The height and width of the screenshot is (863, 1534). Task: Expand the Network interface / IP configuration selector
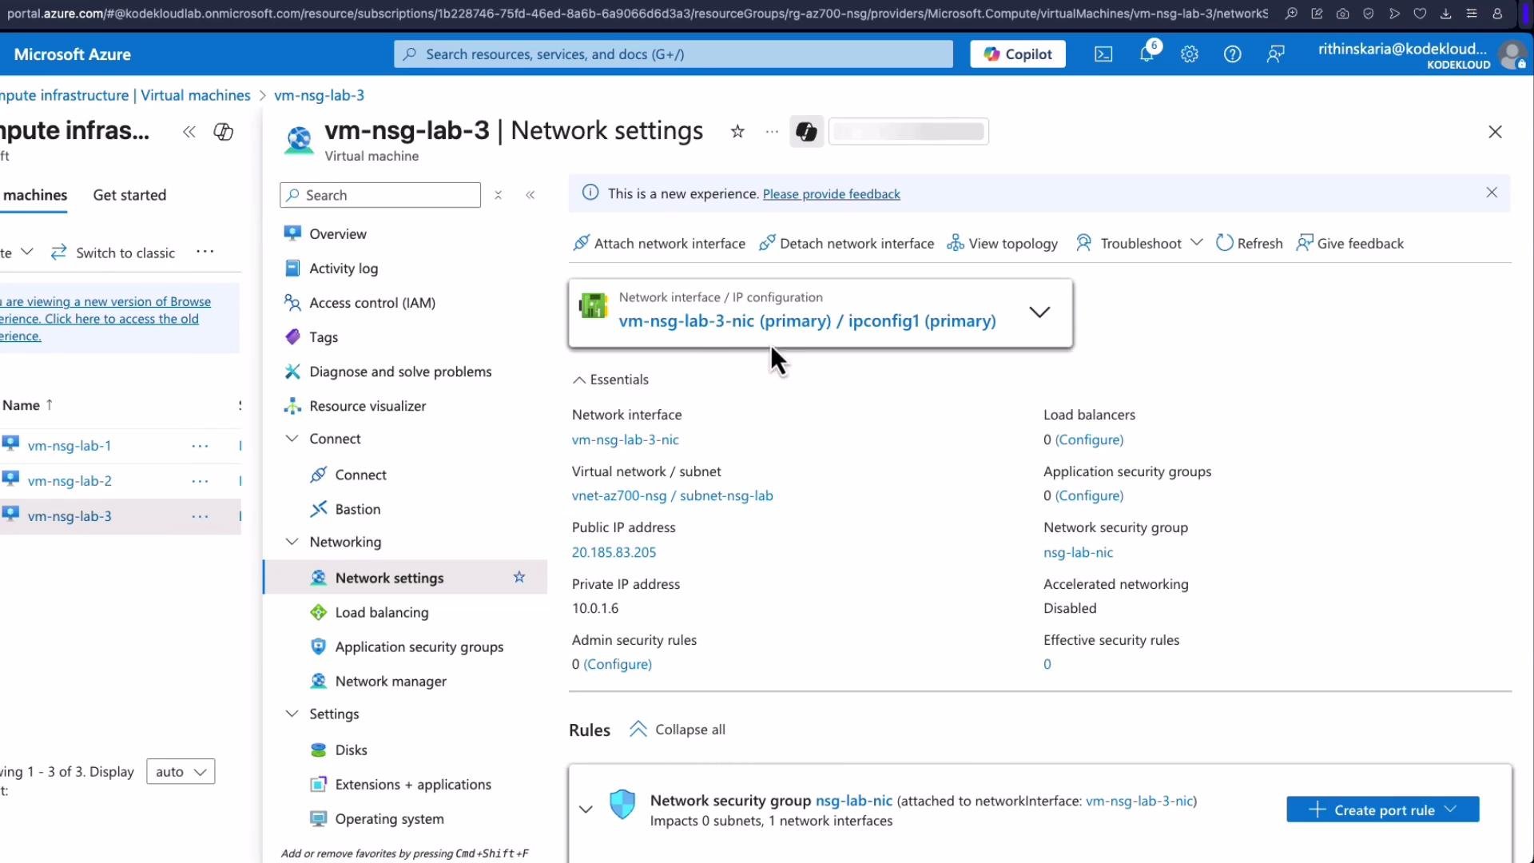click(821, 312)
